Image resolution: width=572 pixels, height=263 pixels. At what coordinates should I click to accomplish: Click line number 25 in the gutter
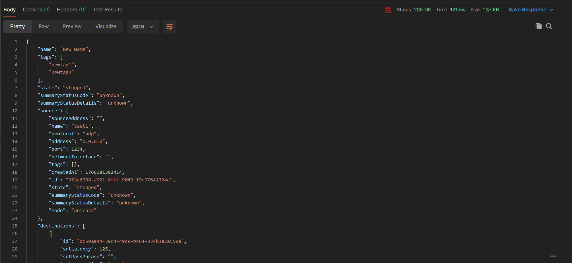(15, 226)
